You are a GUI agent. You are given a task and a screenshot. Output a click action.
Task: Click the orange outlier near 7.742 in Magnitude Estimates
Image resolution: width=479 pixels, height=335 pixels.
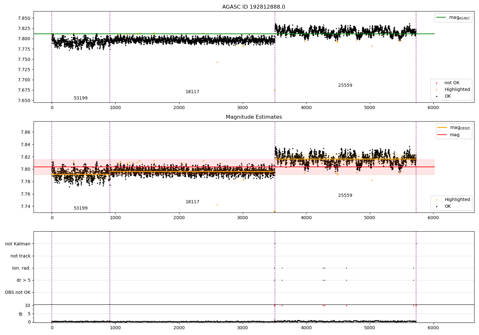pyautogui.click(x=217, y=205)
